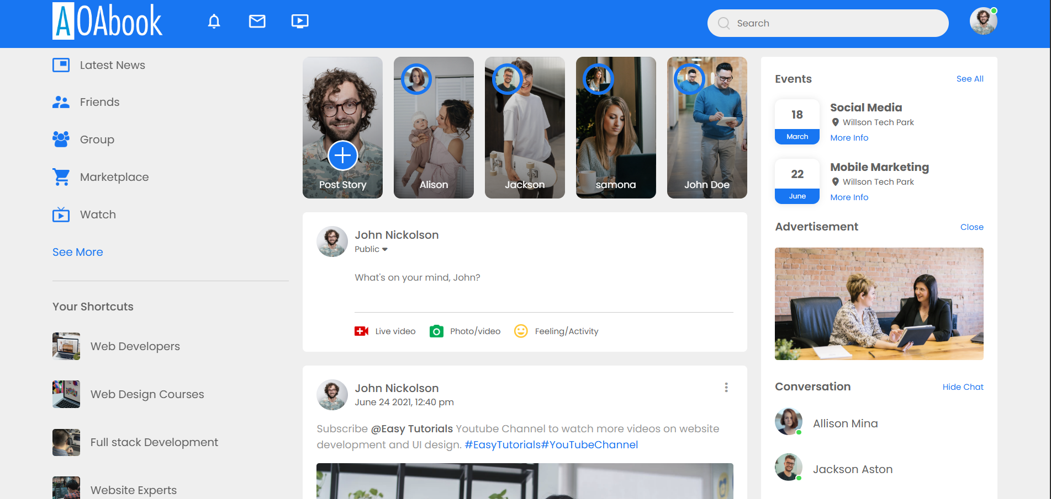Click the Live video camera icon
1051x499 pixels.
pyautogui.click(x=361, y=331)
